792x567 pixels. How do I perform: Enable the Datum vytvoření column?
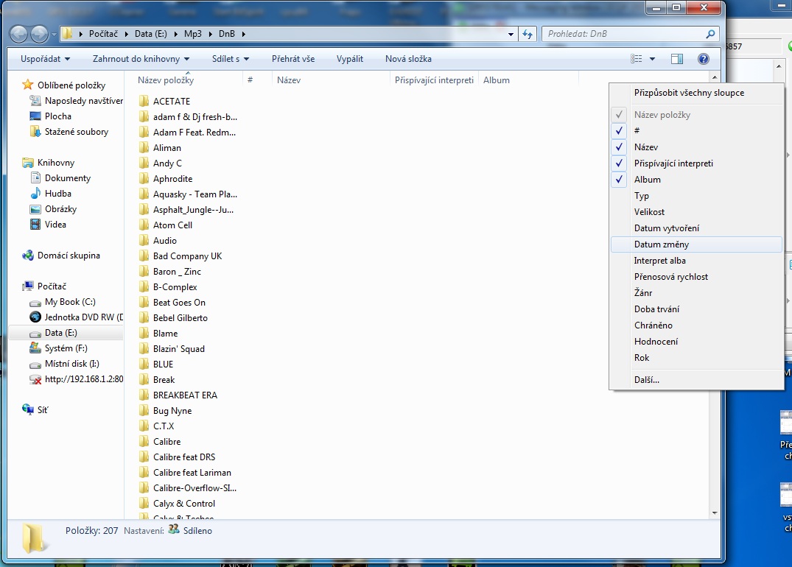pos(697,228)
